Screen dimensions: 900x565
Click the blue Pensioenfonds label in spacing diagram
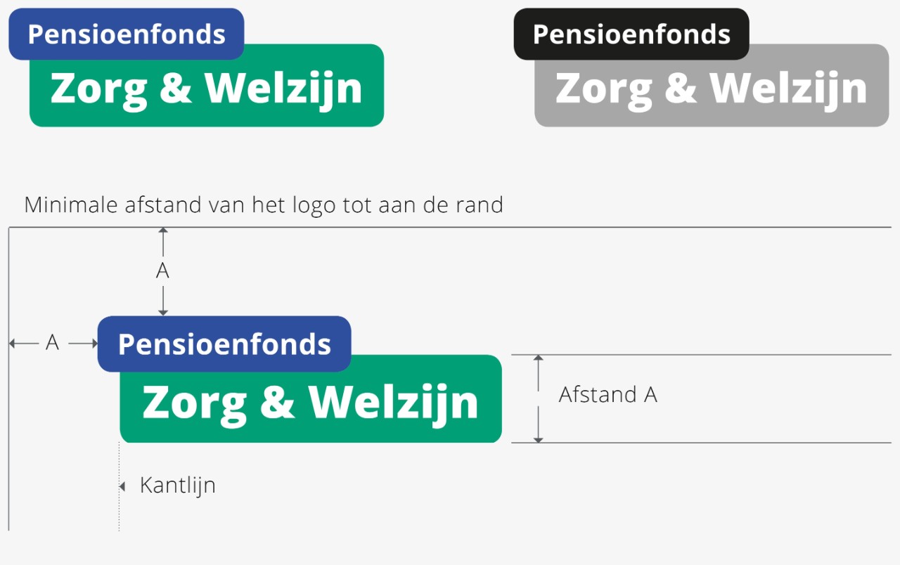(224, 344)
